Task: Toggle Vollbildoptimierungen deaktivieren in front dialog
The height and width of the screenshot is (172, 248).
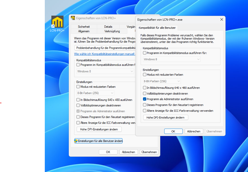Action: [x=144, y=94]
